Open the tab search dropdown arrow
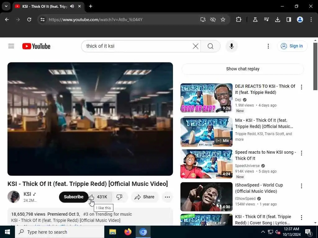318x238 pixels. (6, 6)
